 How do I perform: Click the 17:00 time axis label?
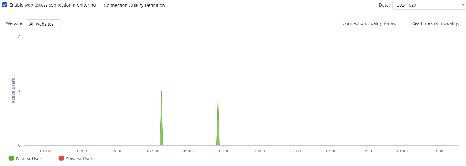pyautogui.click(x=331, y=151)
